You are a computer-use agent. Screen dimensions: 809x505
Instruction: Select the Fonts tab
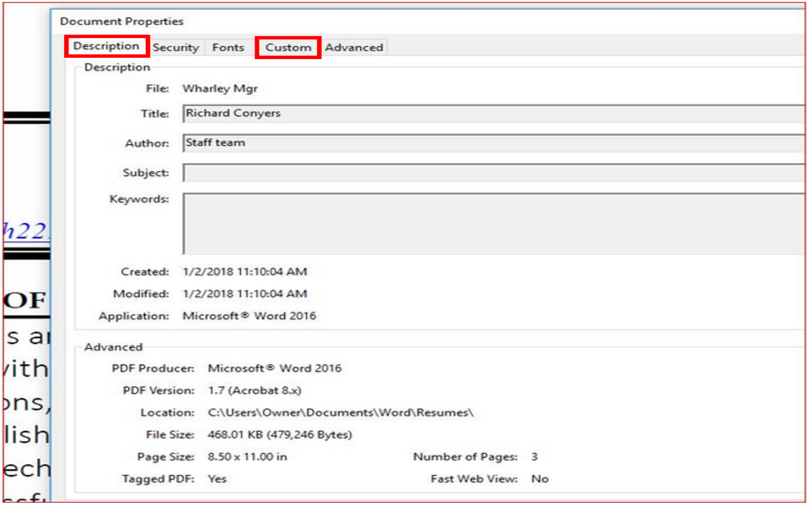[x=228, y=47]
